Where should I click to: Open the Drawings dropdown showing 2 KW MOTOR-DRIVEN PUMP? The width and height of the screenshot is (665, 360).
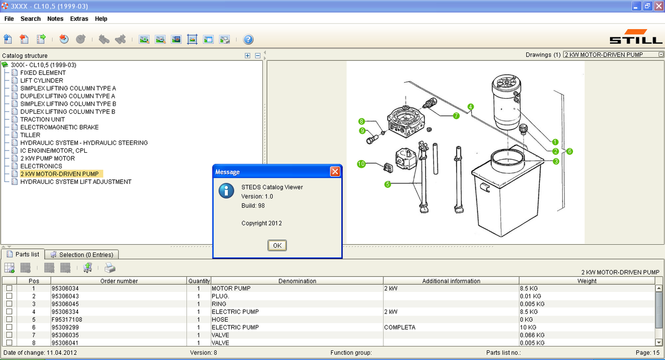[x=614, y=55]
